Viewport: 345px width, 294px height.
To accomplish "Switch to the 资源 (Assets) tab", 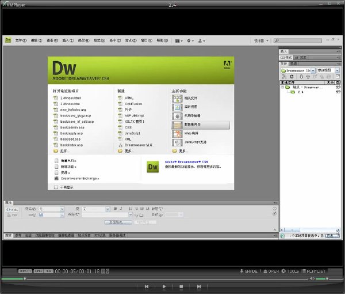I will click(293, 64).
